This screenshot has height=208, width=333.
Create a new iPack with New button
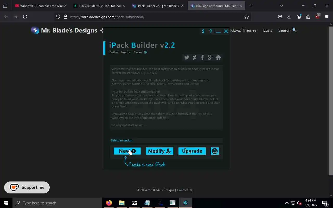(x=127, y=151)
